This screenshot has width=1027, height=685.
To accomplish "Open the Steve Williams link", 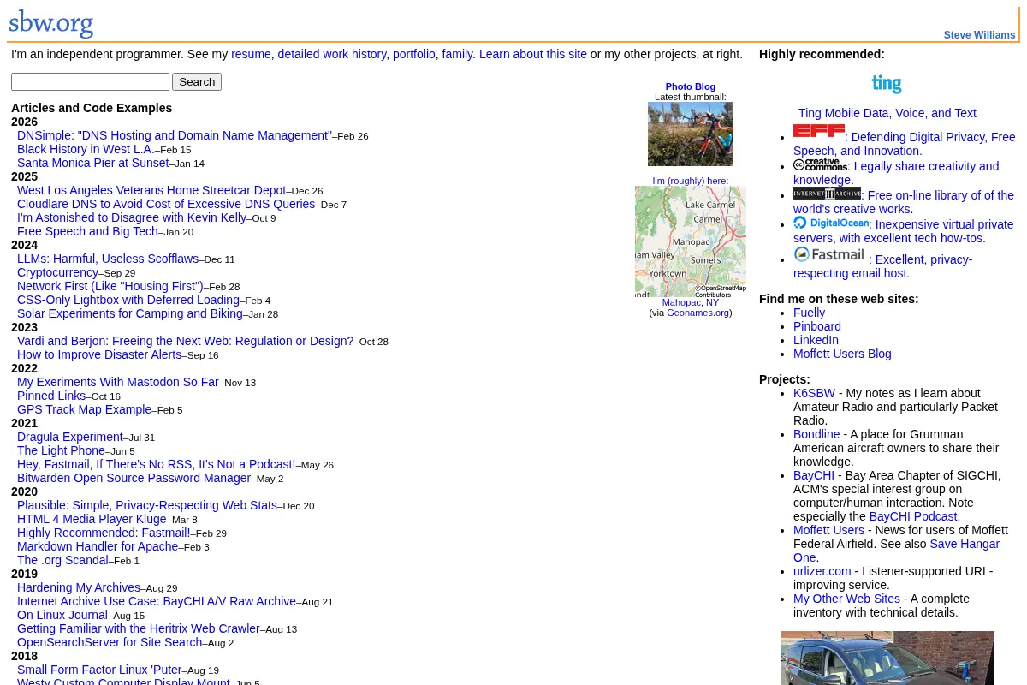I will [979, 35].
